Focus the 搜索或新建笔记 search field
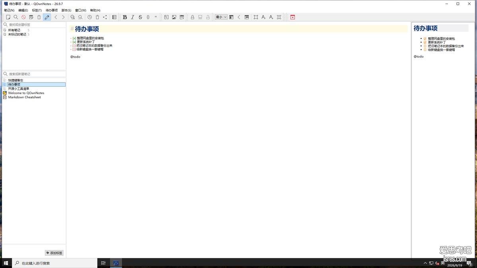477x268 pixels. pos(34,74)
